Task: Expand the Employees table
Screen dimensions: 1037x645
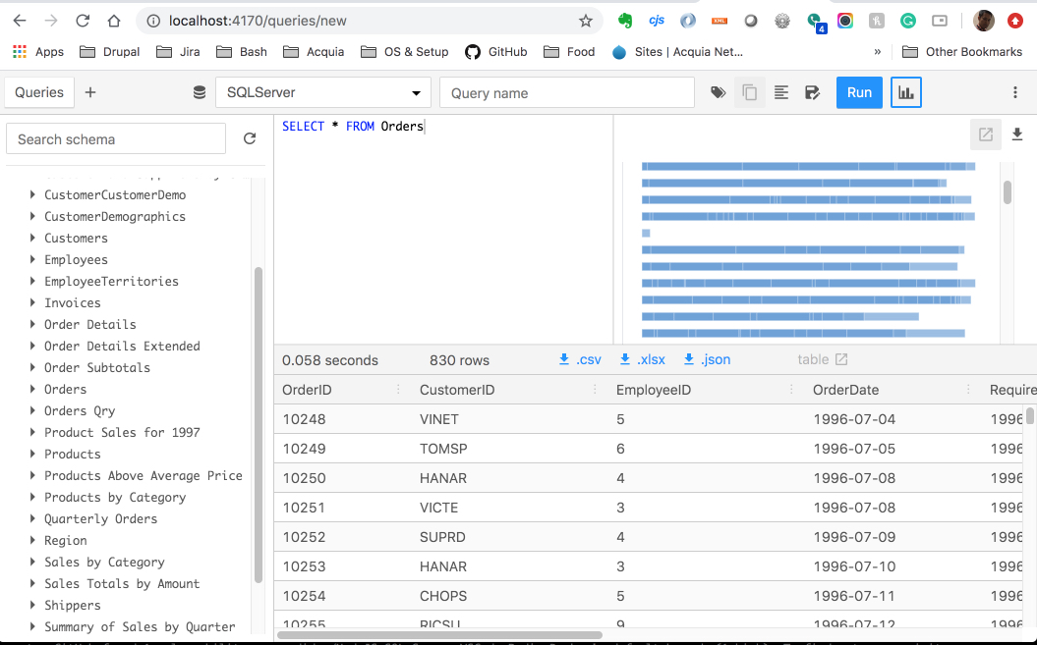Action: tap(32, 260)
